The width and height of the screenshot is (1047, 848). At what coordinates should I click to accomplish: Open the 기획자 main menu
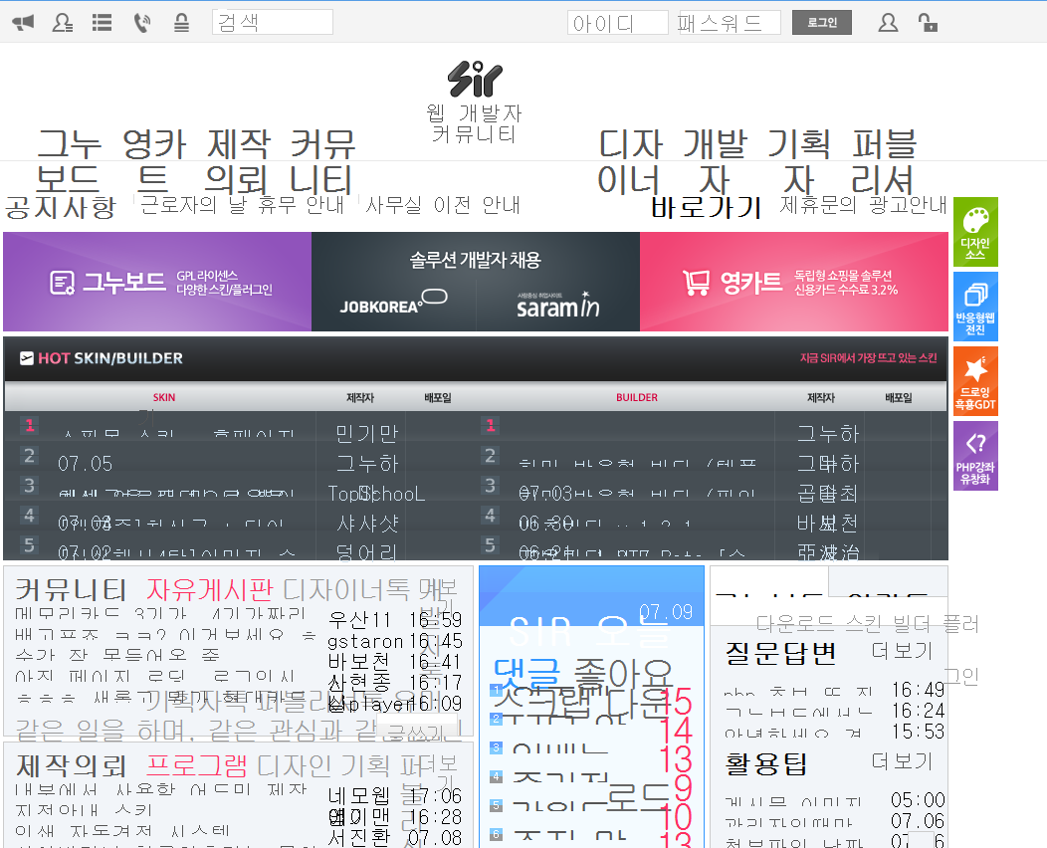pos(798,161)
